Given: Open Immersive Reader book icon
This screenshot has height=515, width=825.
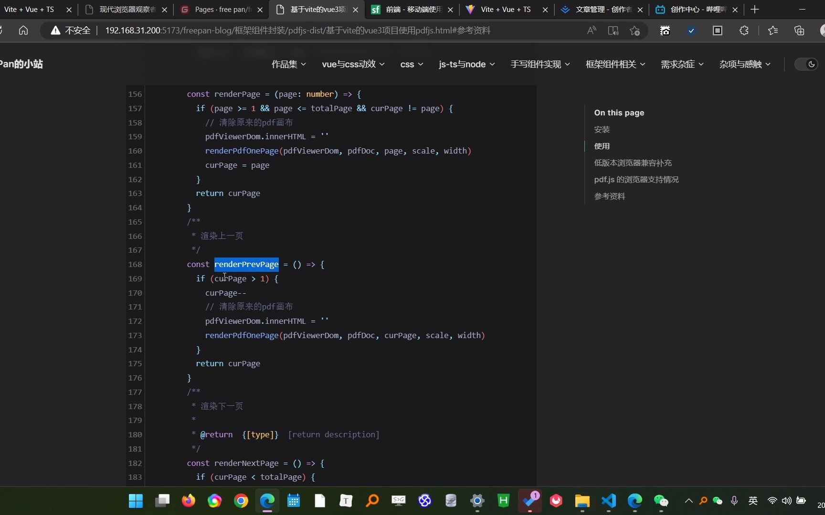Looking at the screenshot, I should click(613, 30).
